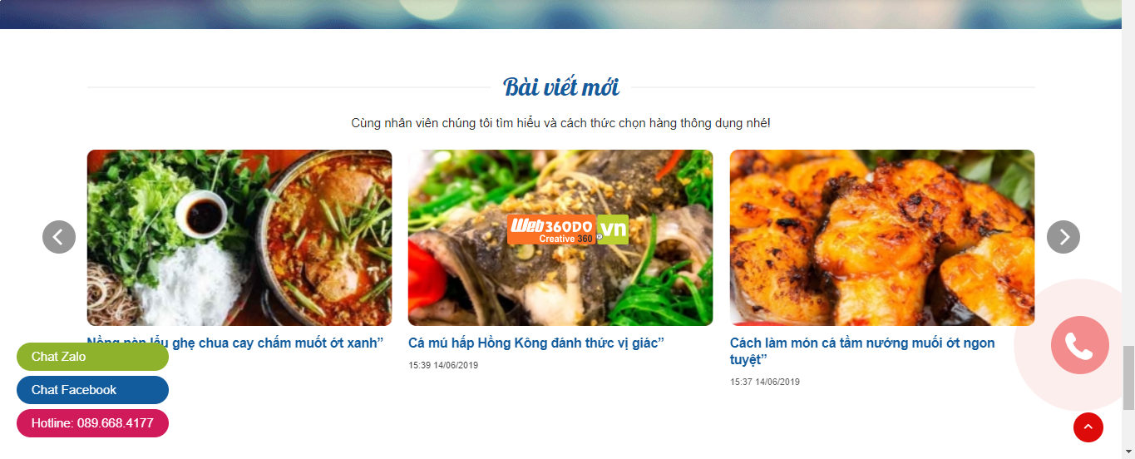The height and width of the screenshot is (459, 1135).
Task: Click Hotline: 089.668.4177 button
Action: (x=92, y=423)
